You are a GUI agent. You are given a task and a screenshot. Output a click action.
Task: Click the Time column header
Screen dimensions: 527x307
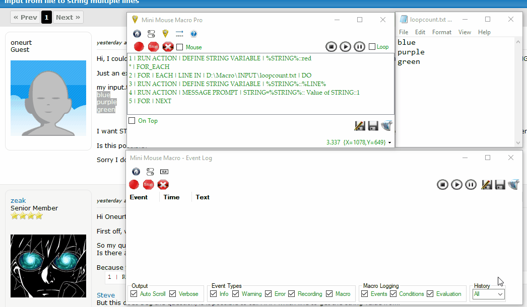[x=171, y=197]
